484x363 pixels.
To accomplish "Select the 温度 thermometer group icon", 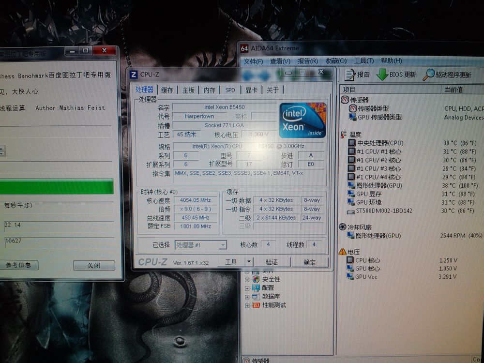I will (344, 134).
